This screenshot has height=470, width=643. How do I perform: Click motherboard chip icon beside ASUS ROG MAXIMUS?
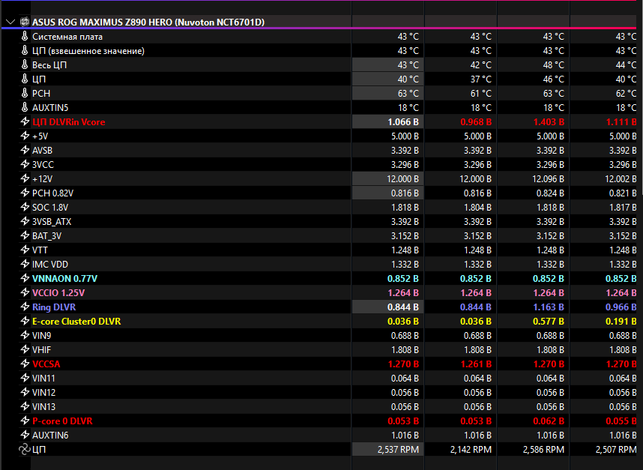pos(25,22)
